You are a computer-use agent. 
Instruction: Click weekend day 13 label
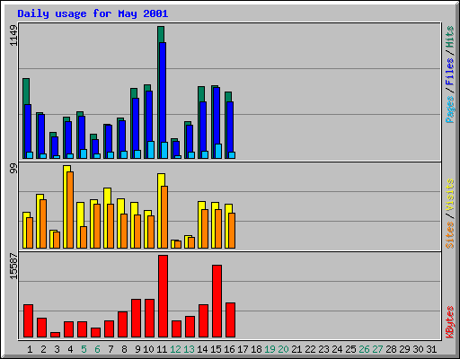click(189, 349)
